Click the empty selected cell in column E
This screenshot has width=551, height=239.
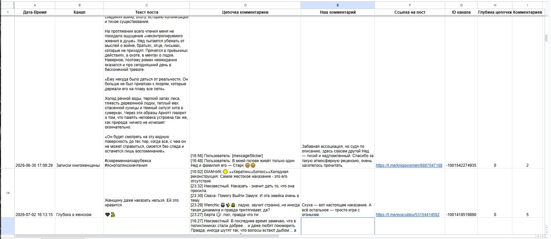coord(338,226)
